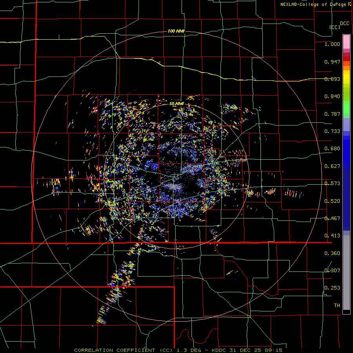Click the DCC label above the color bar
353x353 pixels.
(x=344, y=24)
